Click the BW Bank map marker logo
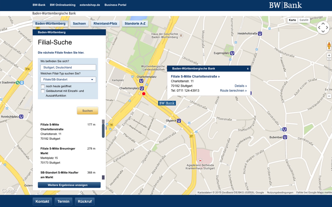Image resolution: width=332 pixels, height=207 pixels. pos(167,103)
